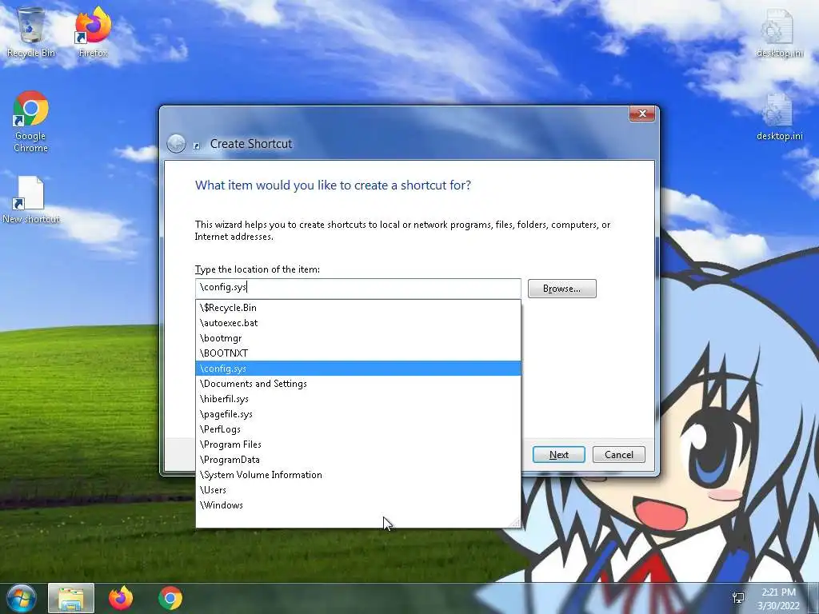
Task: Choose \hiberfil.sys from the suggestions
Action: pyautogui.click(x=358, y=399)
